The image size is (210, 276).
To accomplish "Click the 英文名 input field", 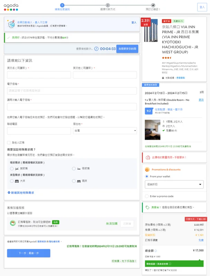I will [x=39, y=75].
